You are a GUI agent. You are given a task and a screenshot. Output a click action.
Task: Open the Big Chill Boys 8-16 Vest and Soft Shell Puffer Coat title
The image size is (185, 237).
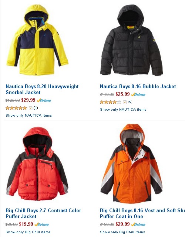tap(142, 213)
